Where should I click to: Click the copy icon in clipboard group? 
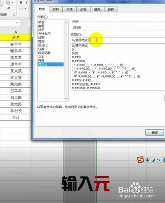8,2
